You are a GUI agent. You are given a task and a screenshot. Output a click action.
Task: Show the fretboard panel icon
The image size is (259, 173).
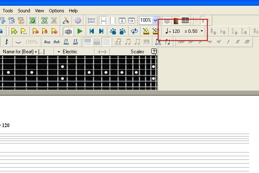pyautogui.click(x=176, y=21)
